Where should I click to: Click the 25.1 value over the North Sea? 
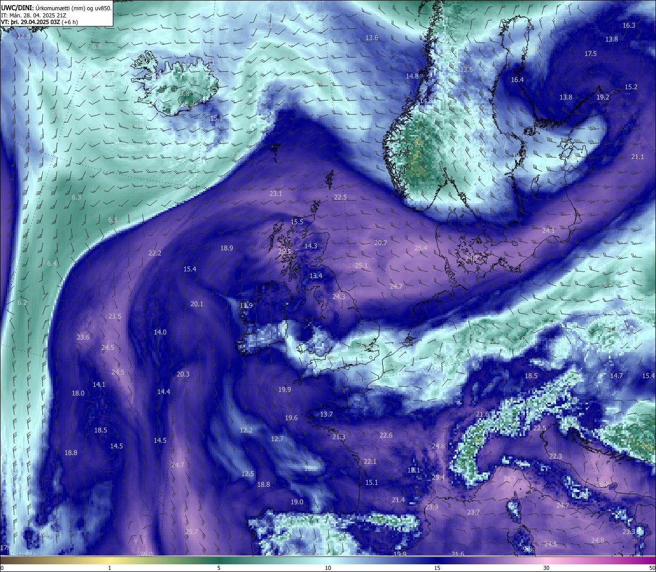tap(361, 266)
